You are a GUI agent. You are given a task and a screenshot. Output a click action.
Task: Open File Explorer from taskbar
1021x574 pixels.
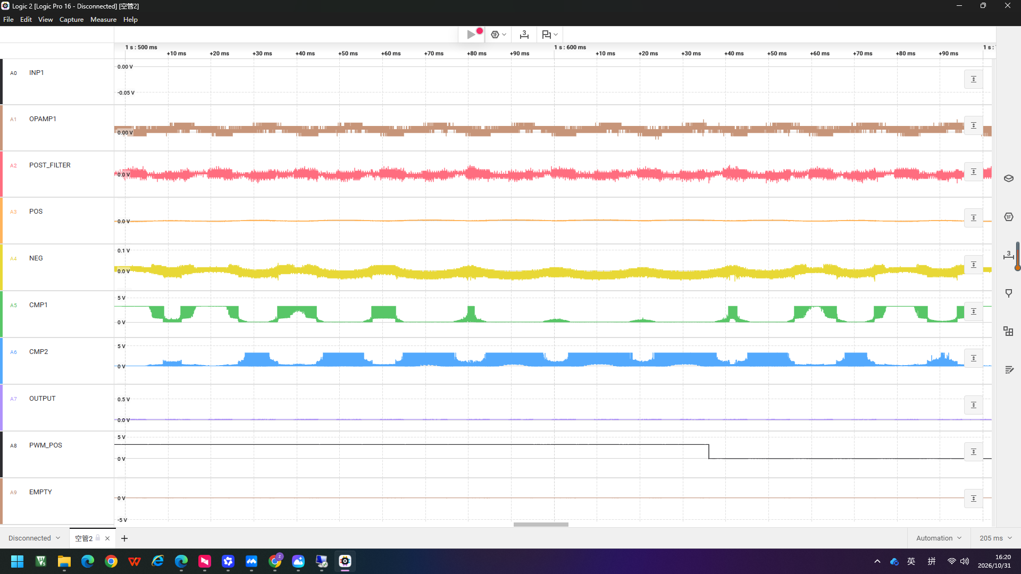(x=64, y=561)
